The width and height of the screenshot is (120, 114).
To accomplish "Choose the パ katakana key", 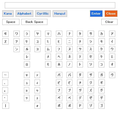I will coord(59,75).
